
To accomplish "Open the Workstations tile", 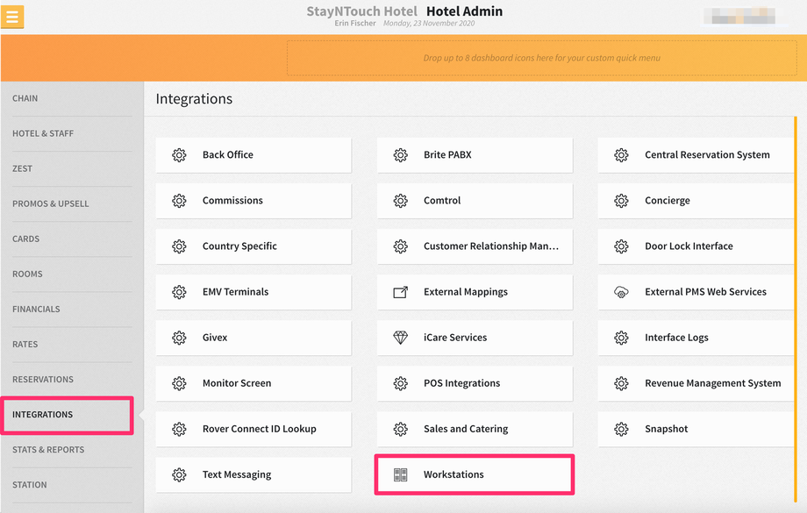I will 475,475.
